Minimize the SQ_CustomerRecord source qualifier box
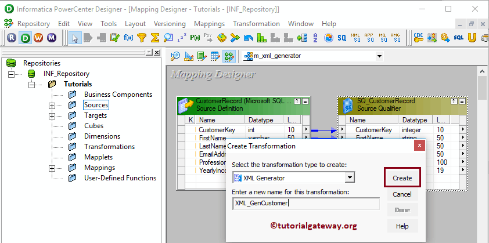The height and width of the screenshot is (243, 489). [x=462, y=101]
